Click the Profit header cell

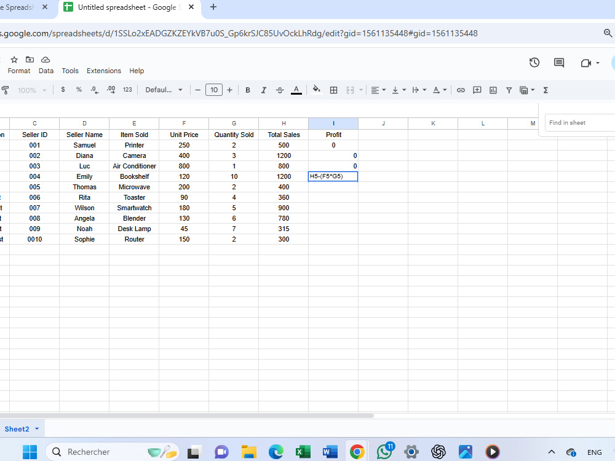[333, 135]
